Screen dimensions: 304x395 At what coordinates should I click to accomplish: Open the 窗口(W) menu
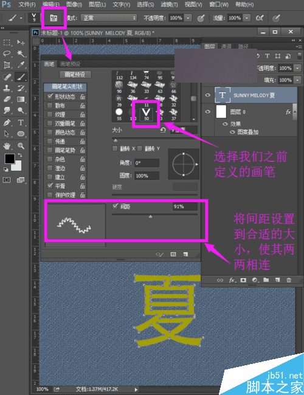tap(219, 4)
